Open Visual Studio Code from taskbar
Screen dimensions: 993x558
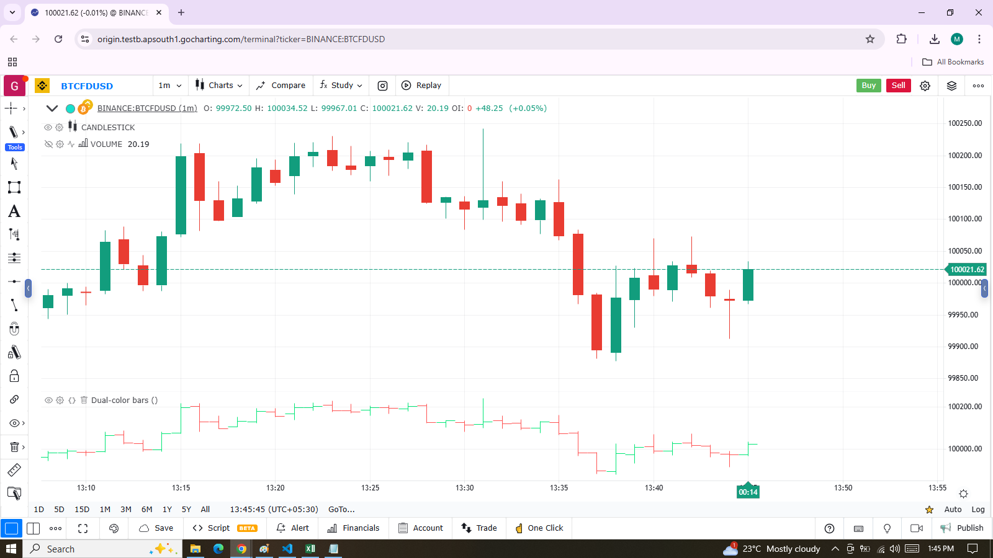point(287,549)
